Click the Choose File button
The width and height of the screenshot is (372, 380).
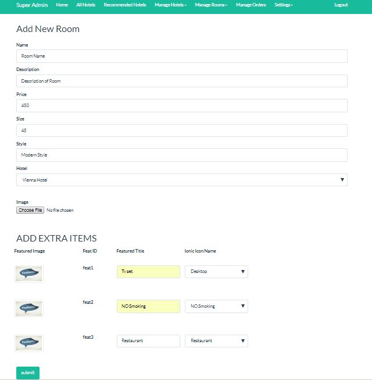(x=30, y=210)
